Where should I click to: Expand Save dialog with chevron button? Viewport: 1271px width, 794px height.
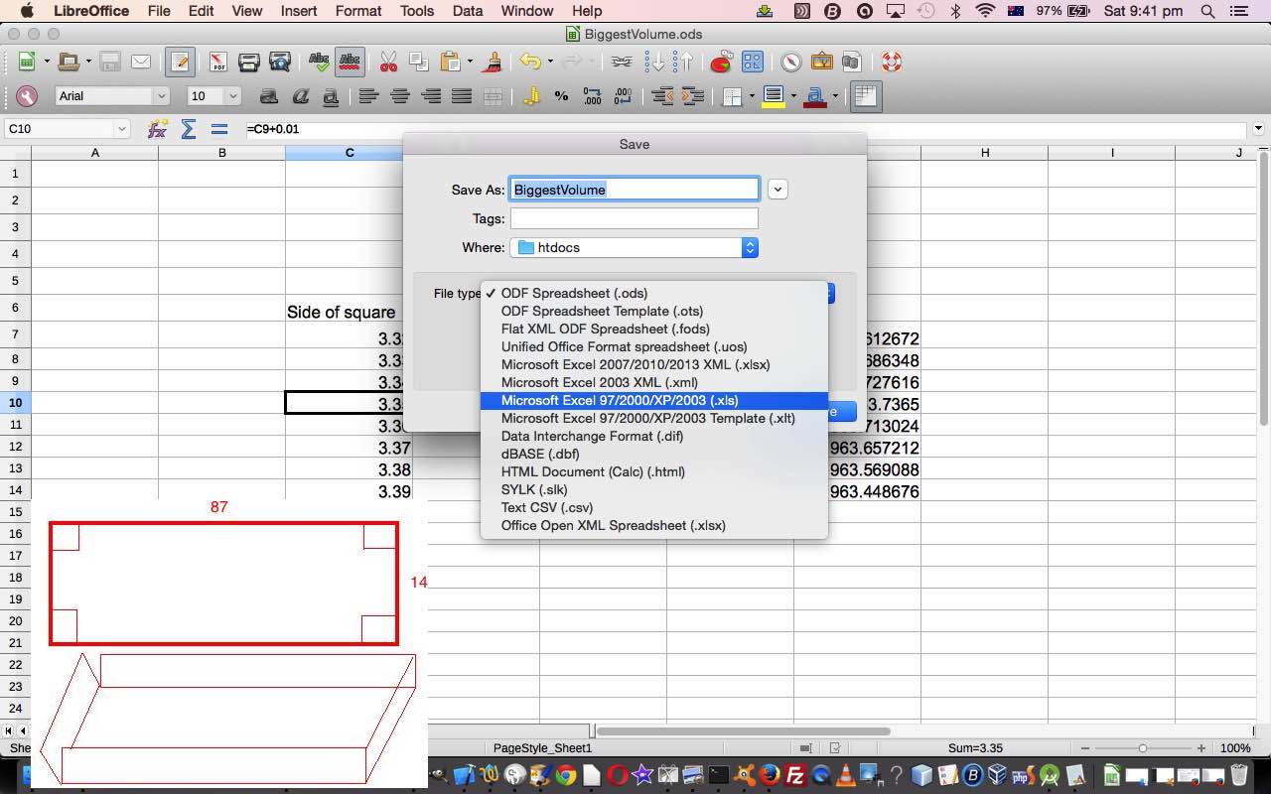point(777,190)
